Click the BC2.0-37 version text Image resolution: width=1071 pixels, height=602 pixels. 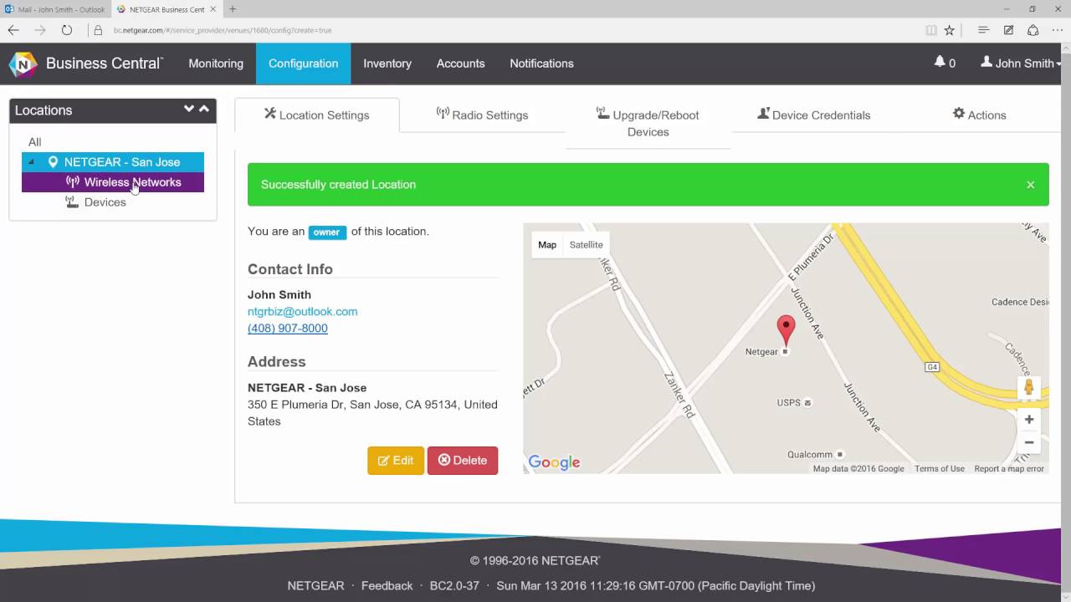point(454,586)
